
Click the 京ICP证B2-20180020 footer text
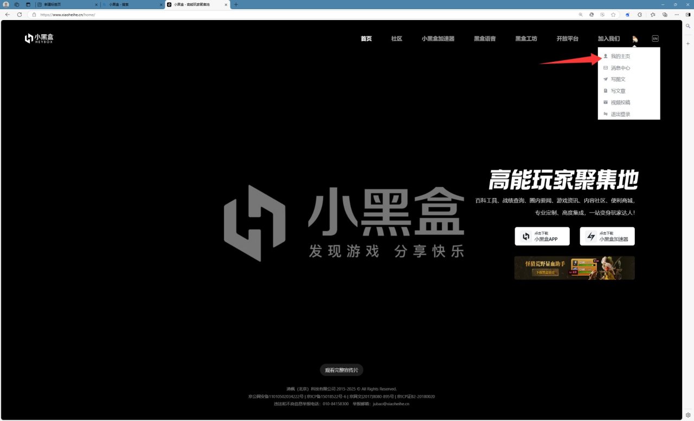tap(416, 397)
